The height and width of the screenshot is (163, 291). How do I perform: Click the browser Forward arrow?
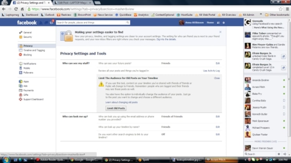[10, 9]
